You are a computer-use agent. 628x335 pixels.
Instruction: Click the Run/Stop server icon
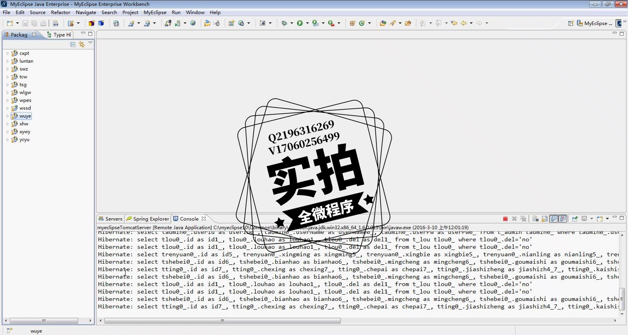[178, 23]
